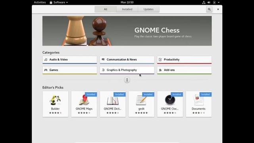Screen dimensions: 254x143
Task: Open GNOME Dictionary app icon
Action: coord(113,100)
